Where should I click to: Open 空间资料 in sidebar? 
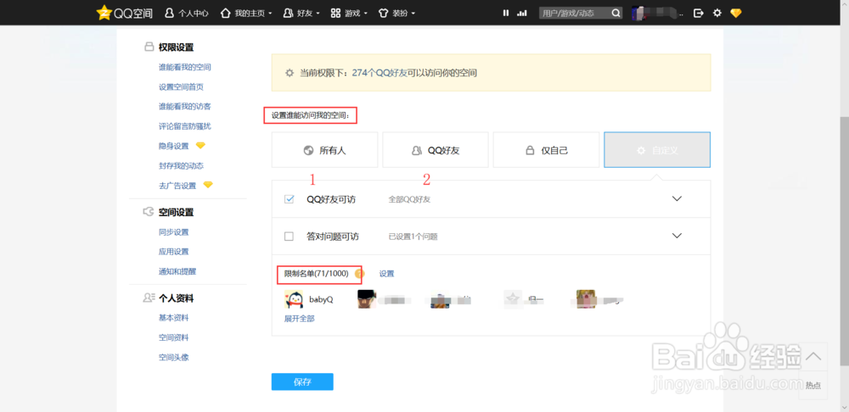click(173, 337)
